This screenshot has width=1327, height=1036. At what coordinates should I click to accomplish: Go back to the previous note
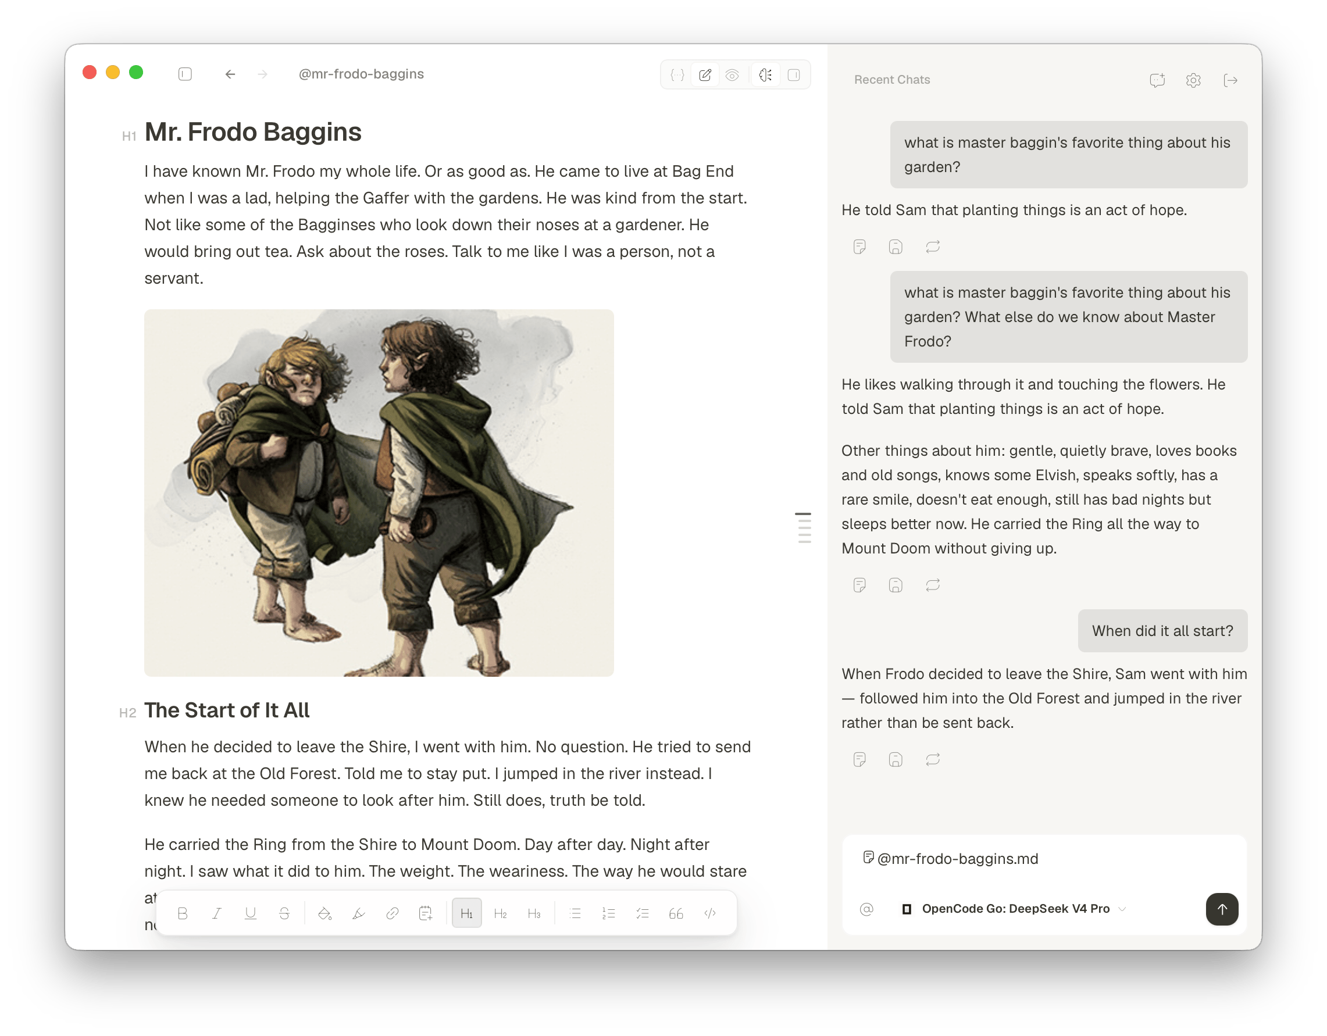230,73
